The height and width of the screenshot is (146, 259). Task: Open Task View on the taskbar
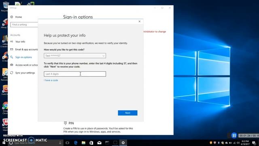click(x=68, y=143)
